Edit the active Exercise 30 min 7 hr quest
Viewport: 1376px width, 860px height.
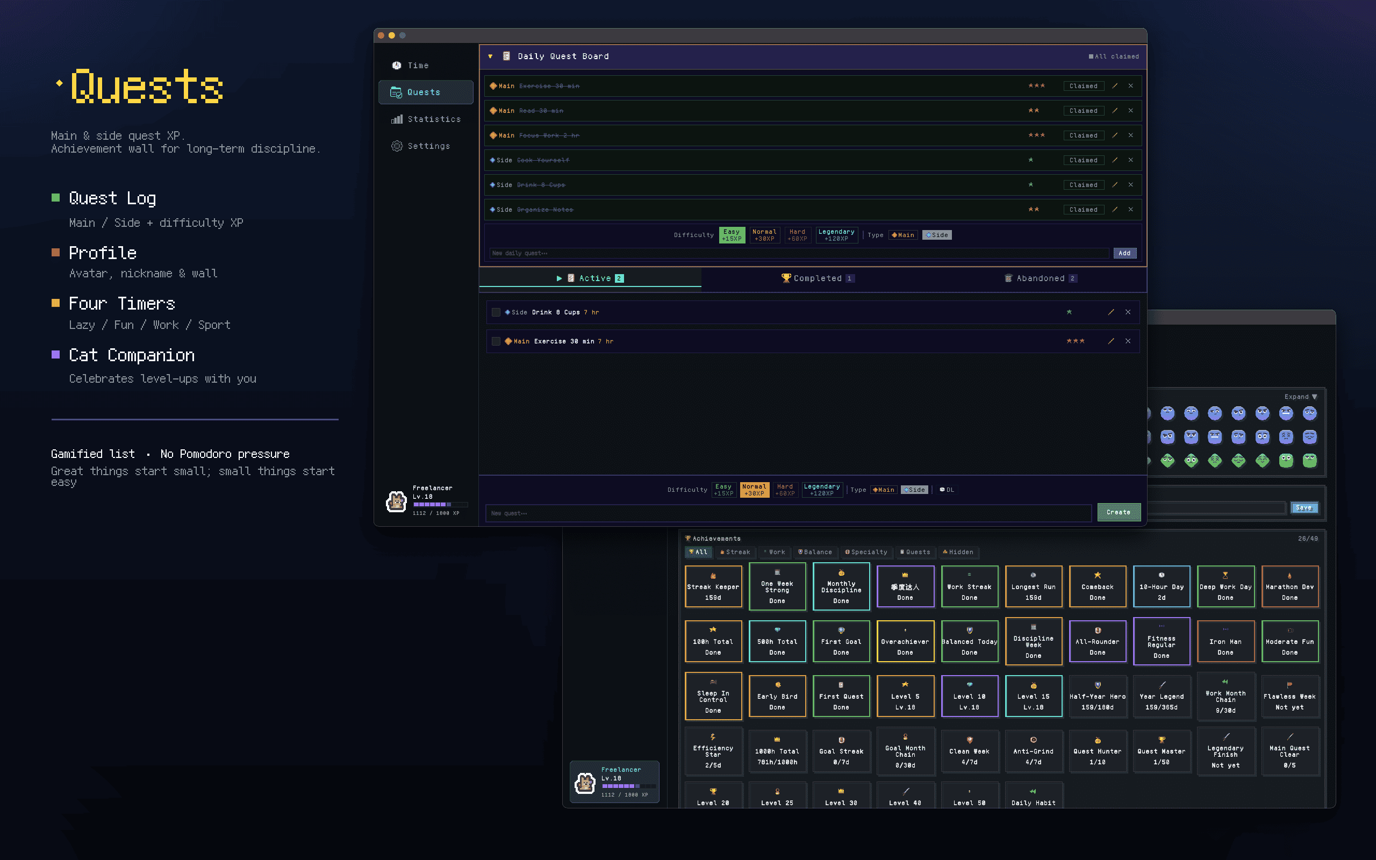click(1110, 341)
